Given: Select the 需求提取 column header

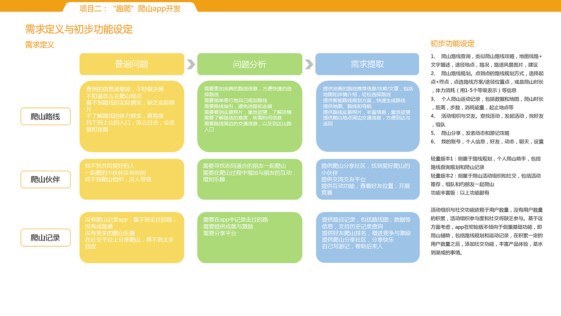Looking at the screenshot, I should [367, 64].
